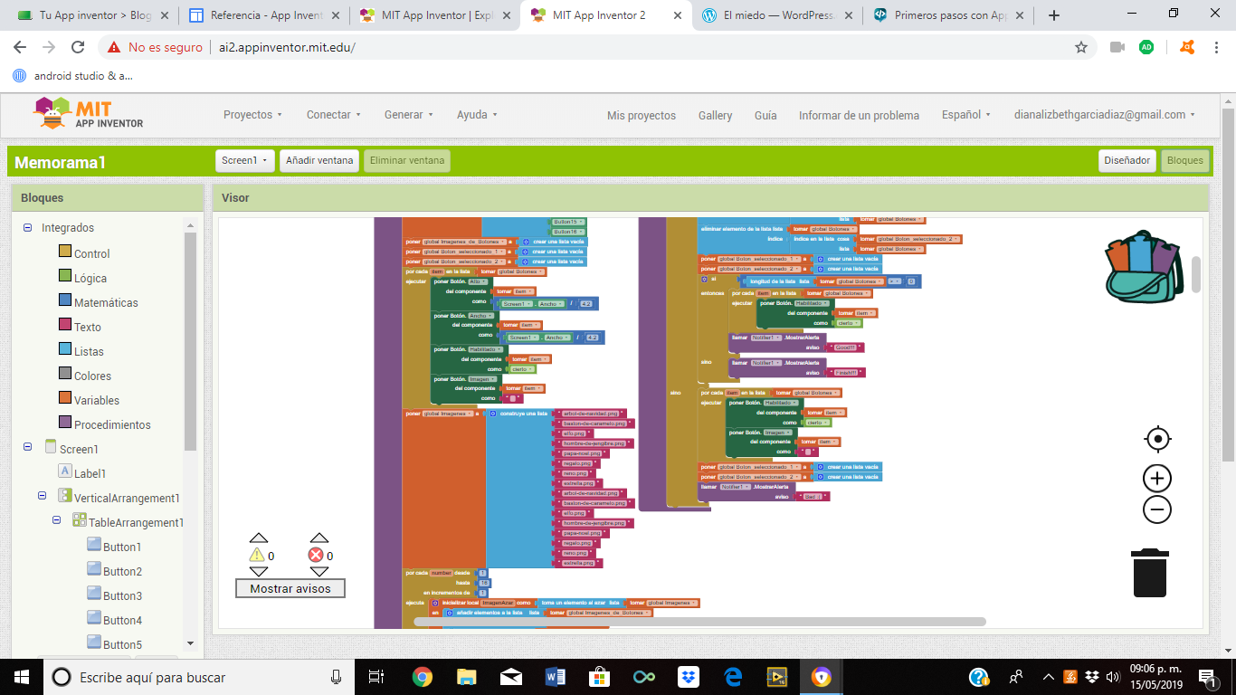Zoom out with the minus icon
The height and width of the screenshot is (695, 1236).
pyautogui.click(x=1157, y=509)
